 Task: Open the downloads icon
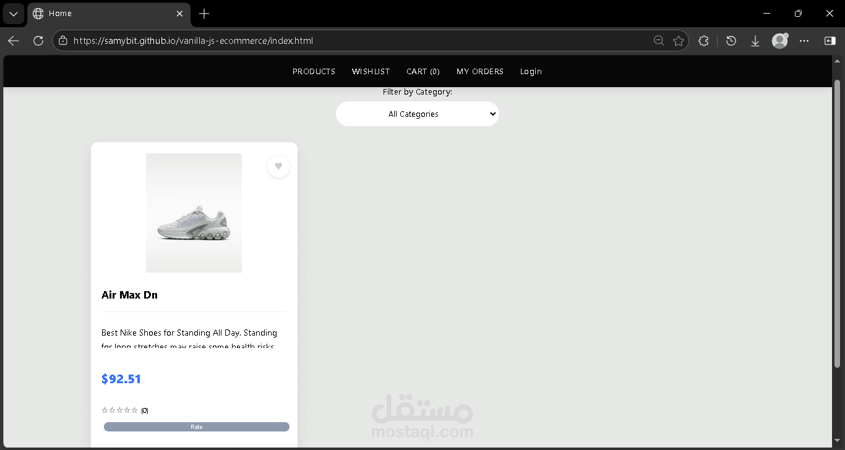[755, 40]
